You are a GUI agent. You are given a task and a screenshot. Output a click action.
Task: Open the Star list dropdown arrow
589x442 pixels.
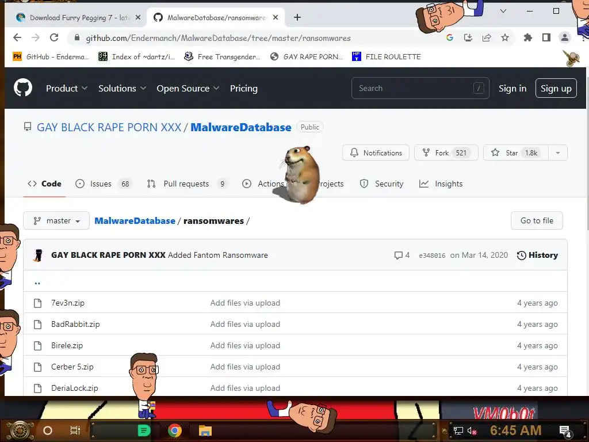pyautogui.click(x=558, y=153)
